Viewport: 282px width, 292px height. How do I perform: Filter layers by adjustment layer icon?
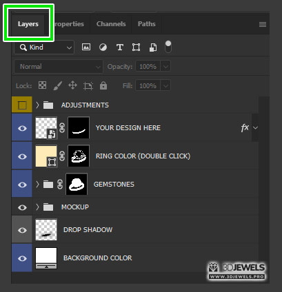click(103, 48)
